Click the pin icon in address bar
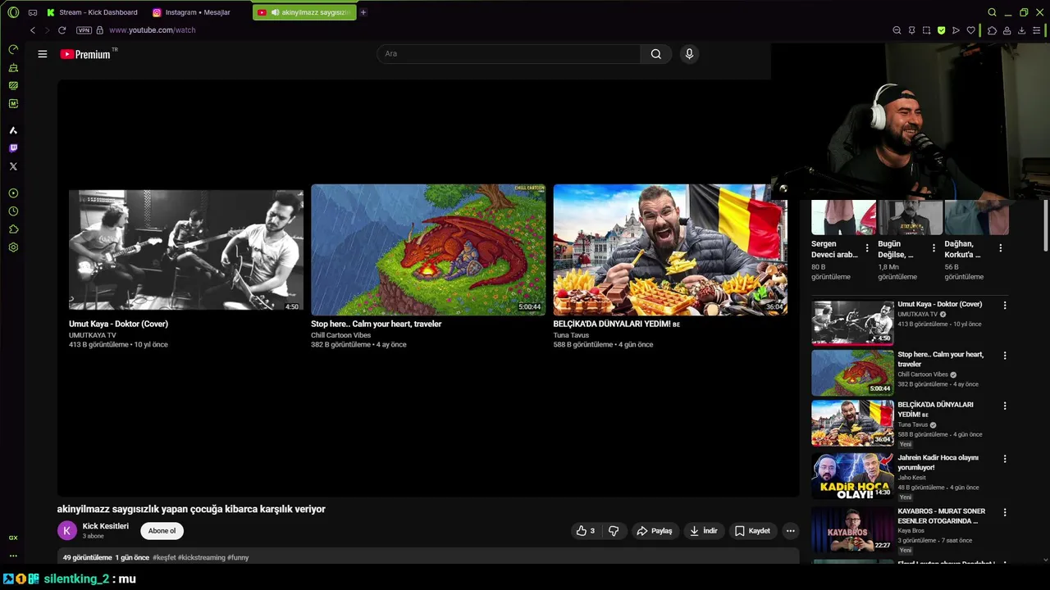 (911, 30)
